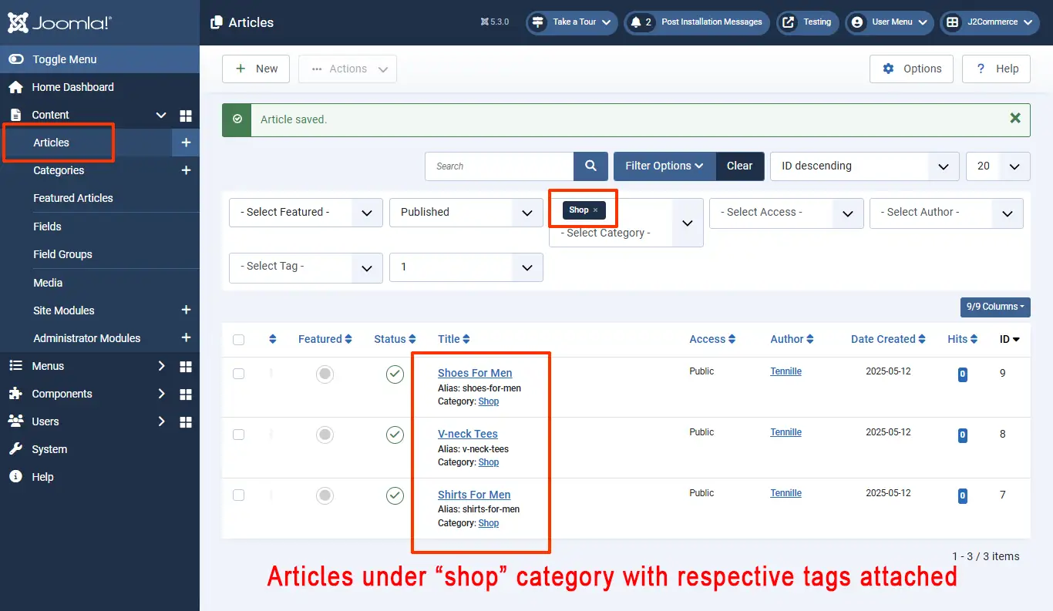Click the Help toolbar button
This screenshot has width=1053, height=611.
[996, 69]
